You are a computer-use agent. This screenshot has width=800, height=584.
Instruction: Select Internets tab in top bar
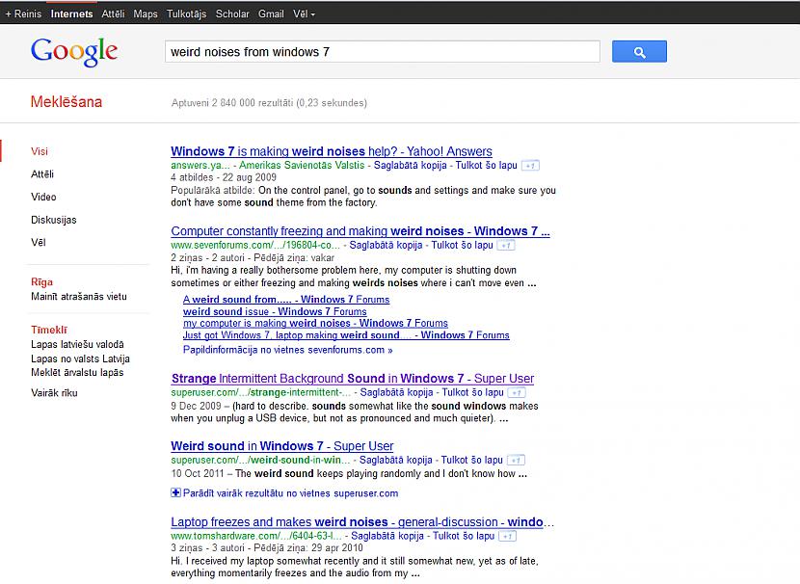[71, 13]
